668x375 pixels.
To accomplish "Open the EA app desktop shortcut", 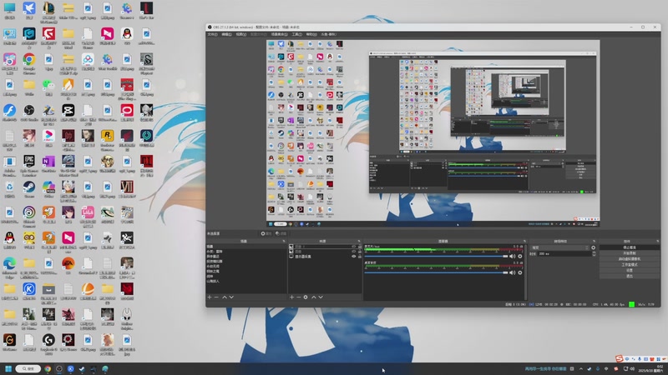I will click(68, 263).
